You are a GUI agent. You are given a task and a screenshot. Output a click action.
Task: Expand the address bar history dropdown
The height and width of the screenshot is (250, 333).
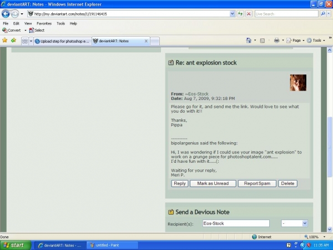tap(233, 14)
